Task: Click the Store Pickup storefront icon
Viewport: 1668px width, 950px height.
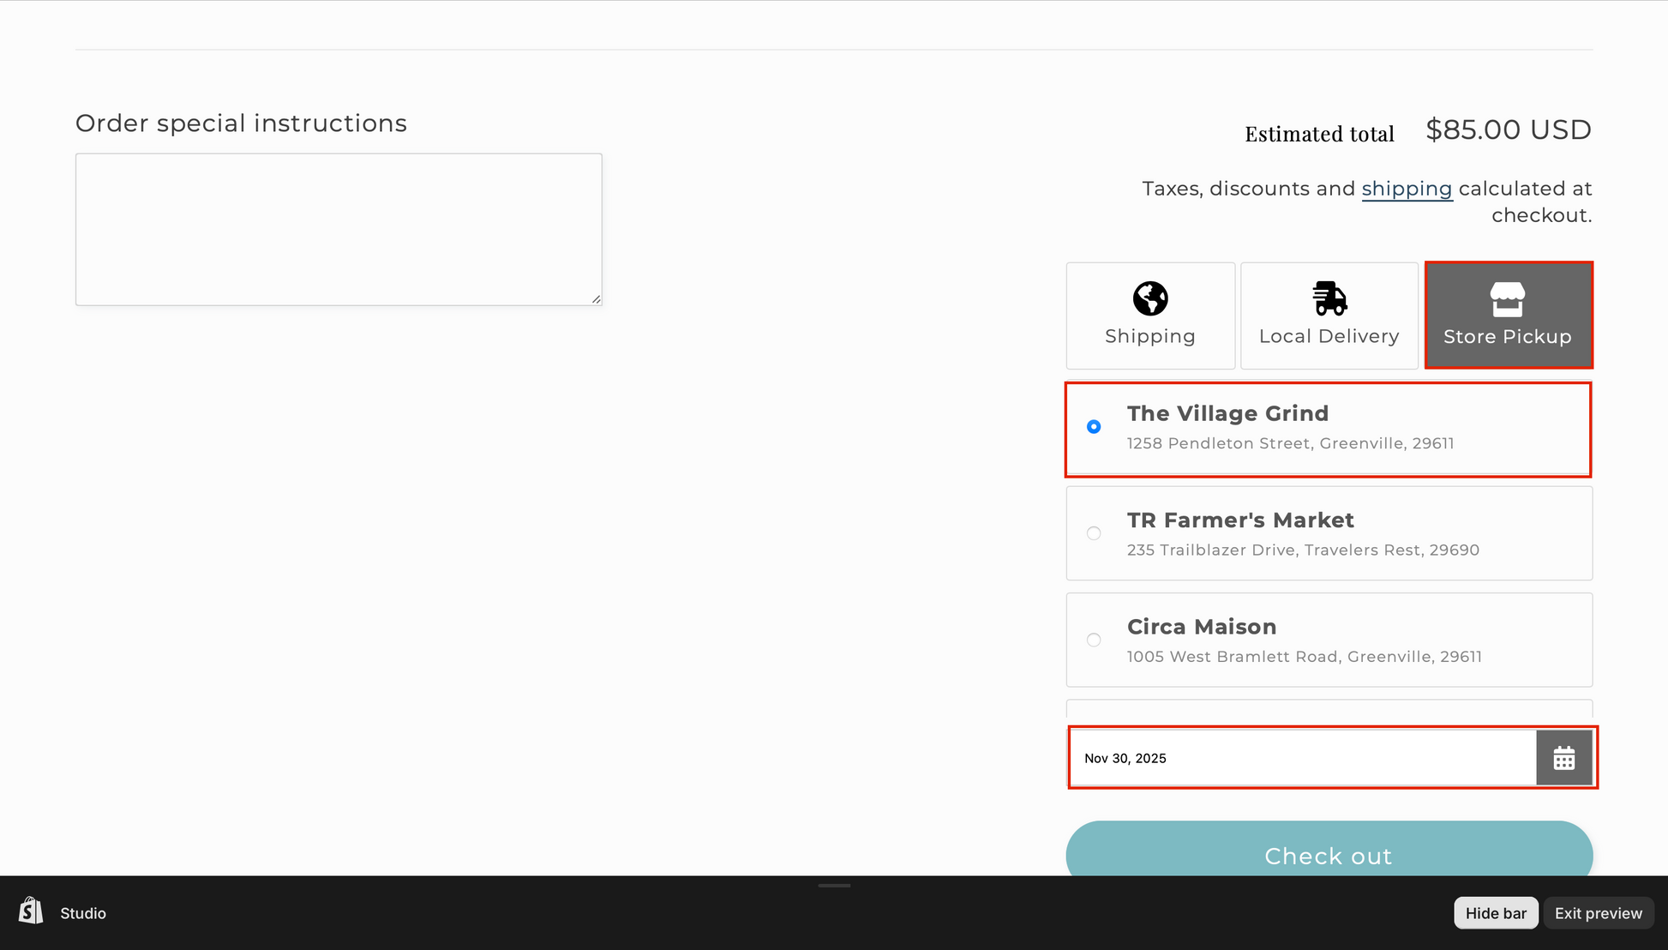Action: coord(1507,299)
